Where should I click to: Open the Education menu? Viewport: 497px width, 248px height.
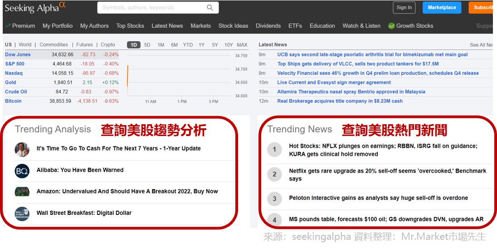[x=322, y=26]
